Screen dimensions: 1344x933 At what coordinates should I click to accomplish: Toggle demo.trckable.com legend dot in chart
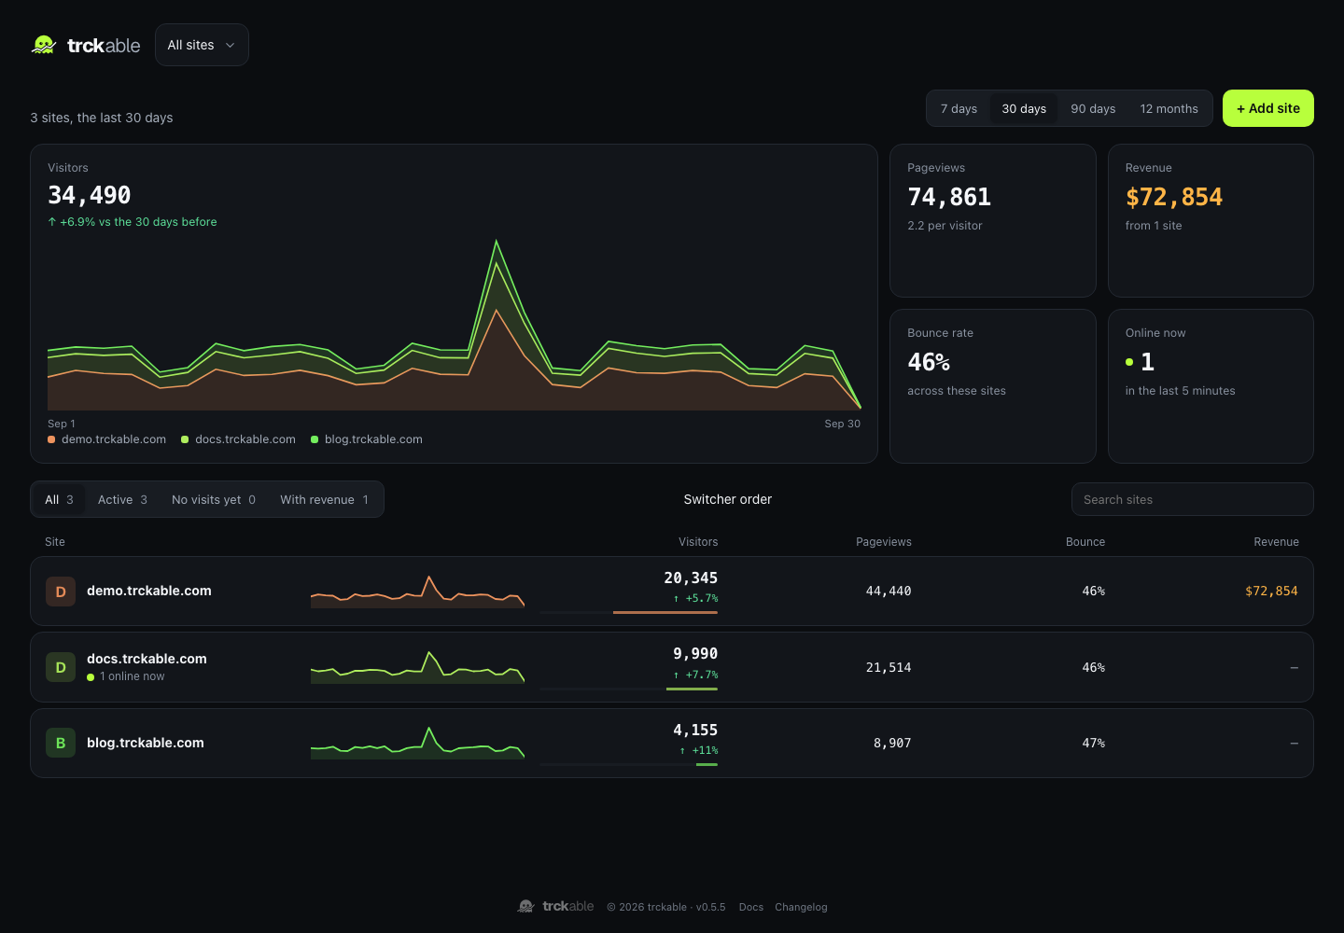51,439
